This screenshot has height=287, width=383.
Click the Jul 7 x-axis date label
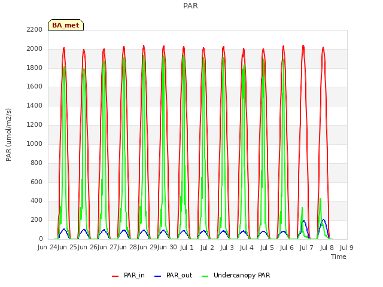click(306, 248)
